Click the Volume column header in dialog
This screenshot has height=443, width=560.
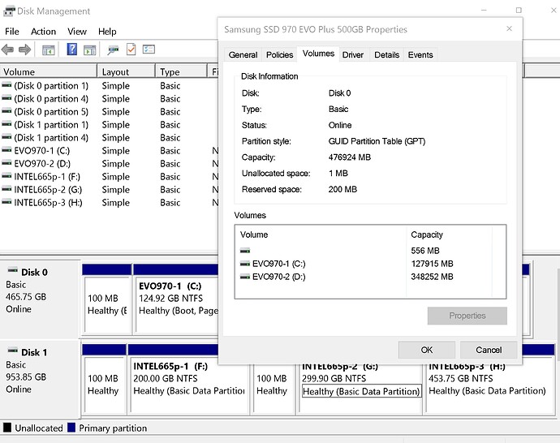321,234
